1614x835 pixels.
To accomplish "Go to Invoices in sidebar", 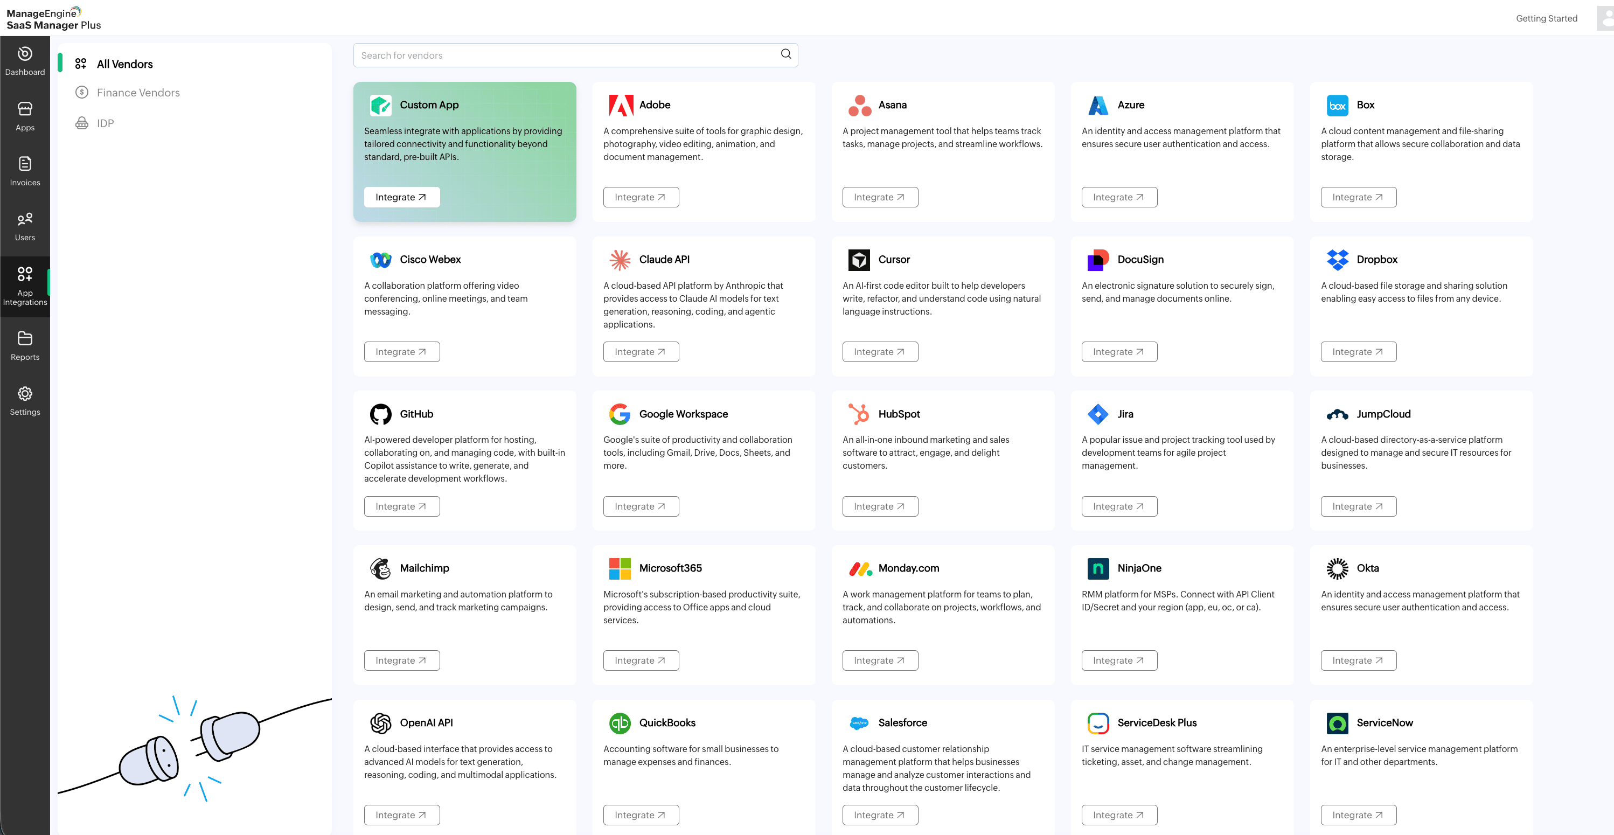I will tap(25, 172).
